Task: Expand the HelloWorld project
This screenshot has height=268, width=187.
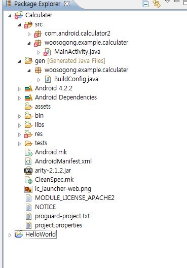Action: tap(10, 235)
